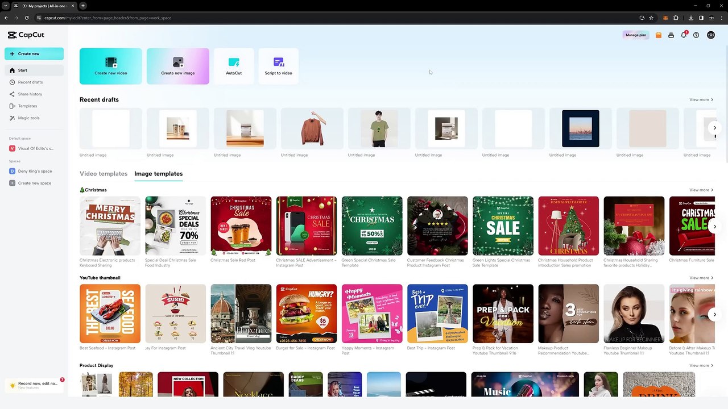Open new browser tab
The height and width of the screenshot is (409, 728).
pos(83,6)
